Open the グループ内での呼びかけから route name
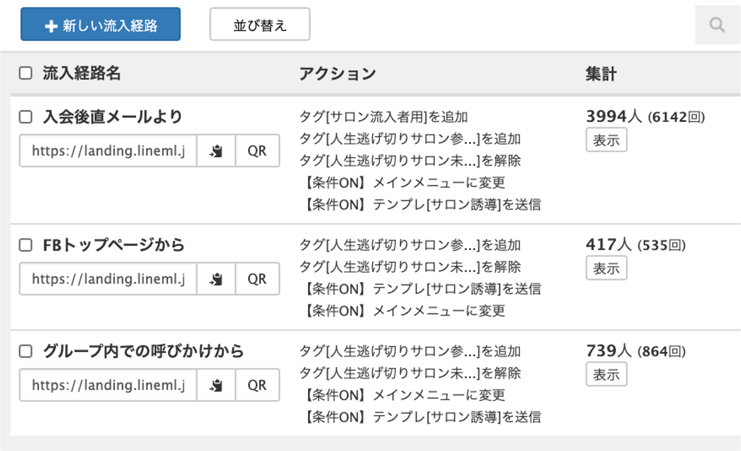 pyautogui.click(x=143, y=351)
